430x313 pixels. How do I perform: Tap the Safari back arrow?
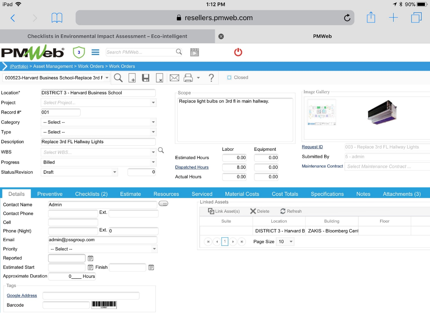pos(13,18)
